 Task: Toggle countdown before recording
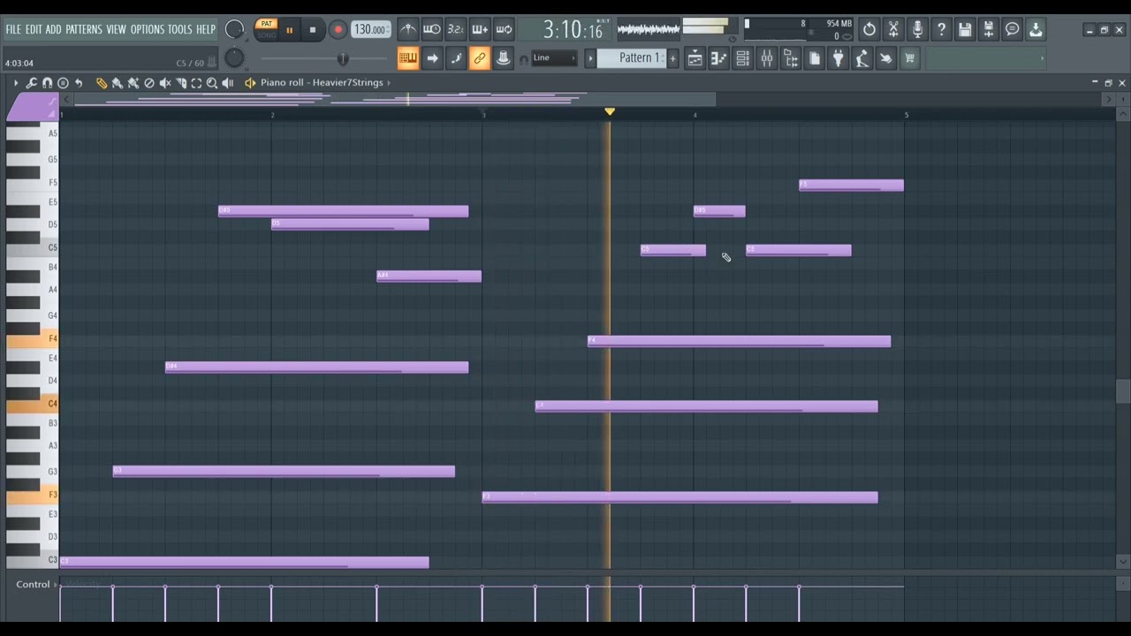point(456,29)
